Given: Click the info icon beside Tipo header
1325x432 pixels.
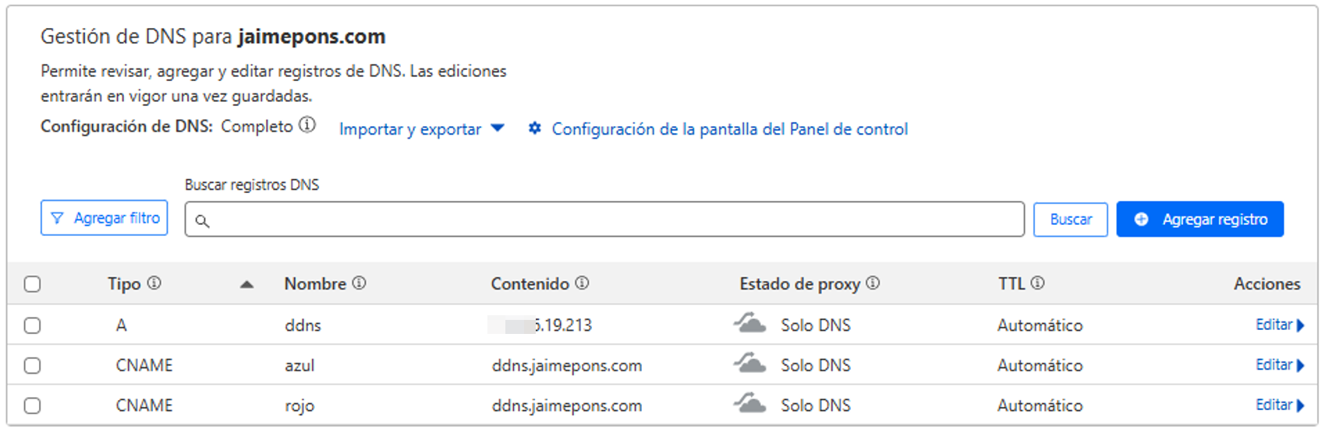Looking at the screenshot, I should click(x=154, y=283).
